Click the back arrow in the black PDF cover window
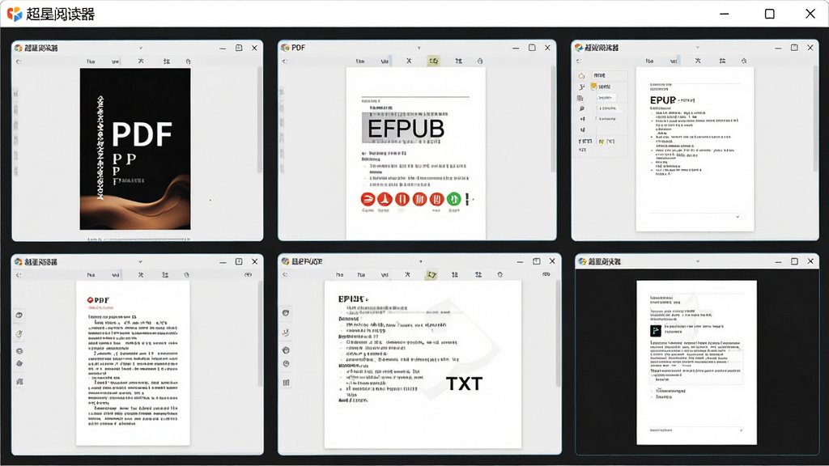This screenshot has width=829, height=466. pyautogui.click(x=19, y=61)
